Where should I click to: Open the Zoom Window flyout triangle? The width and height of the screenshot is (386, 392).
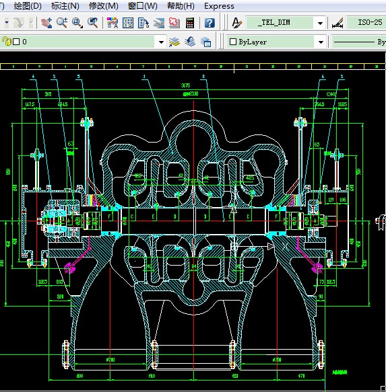pos(82,27)
